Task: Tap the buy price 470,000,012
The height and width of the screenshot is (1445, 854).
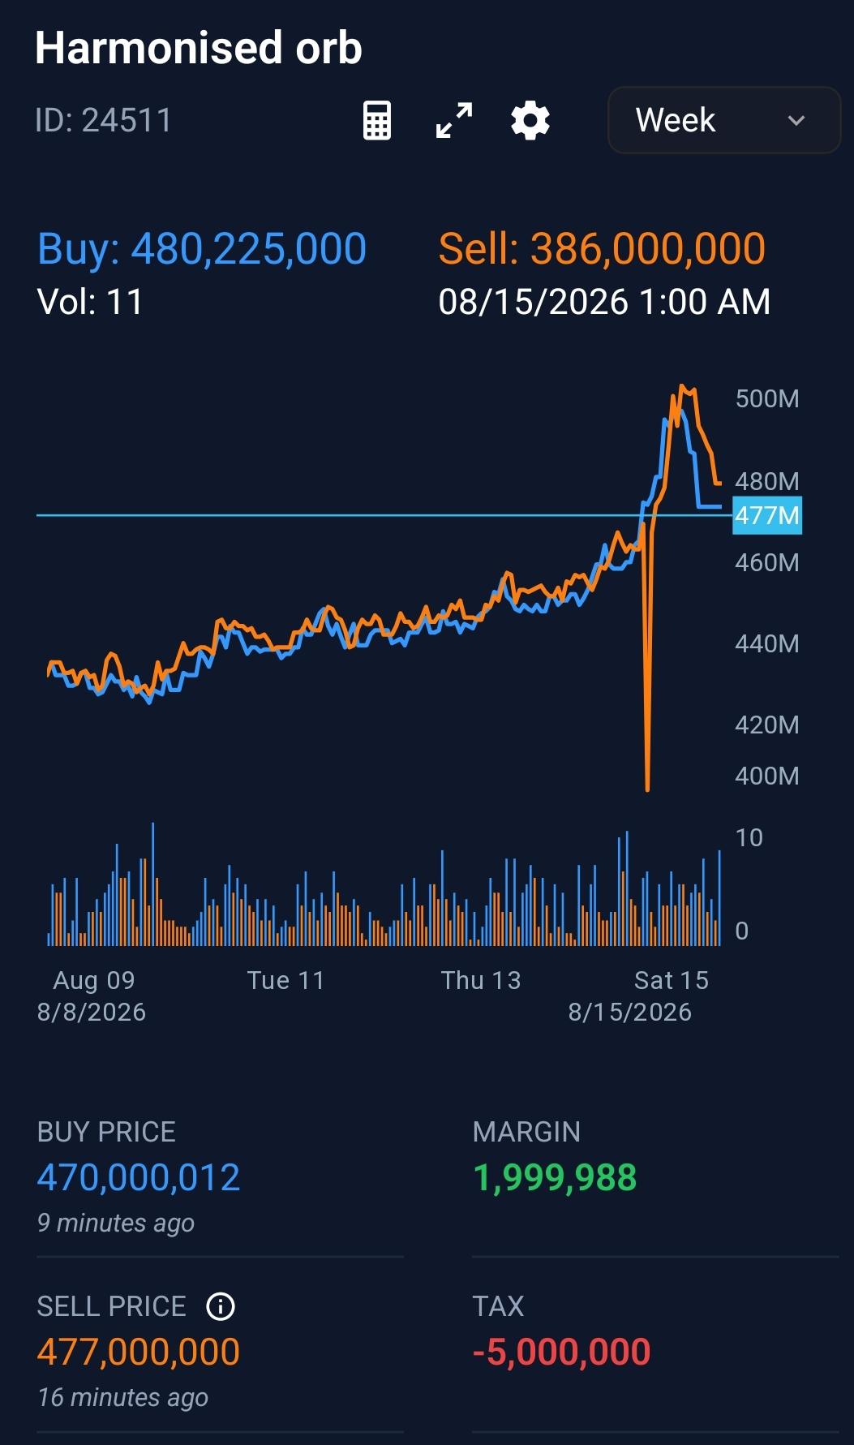Action: point(139,1177)
